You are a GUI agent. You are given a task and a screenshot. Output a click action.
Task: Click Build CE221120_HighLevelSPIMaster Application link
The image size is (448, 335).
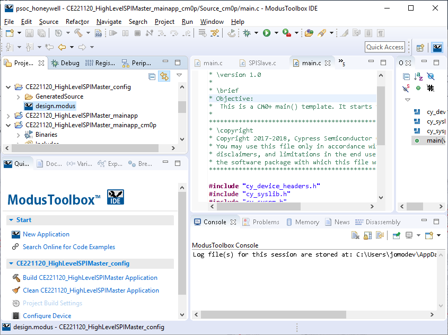click(90, 278)
